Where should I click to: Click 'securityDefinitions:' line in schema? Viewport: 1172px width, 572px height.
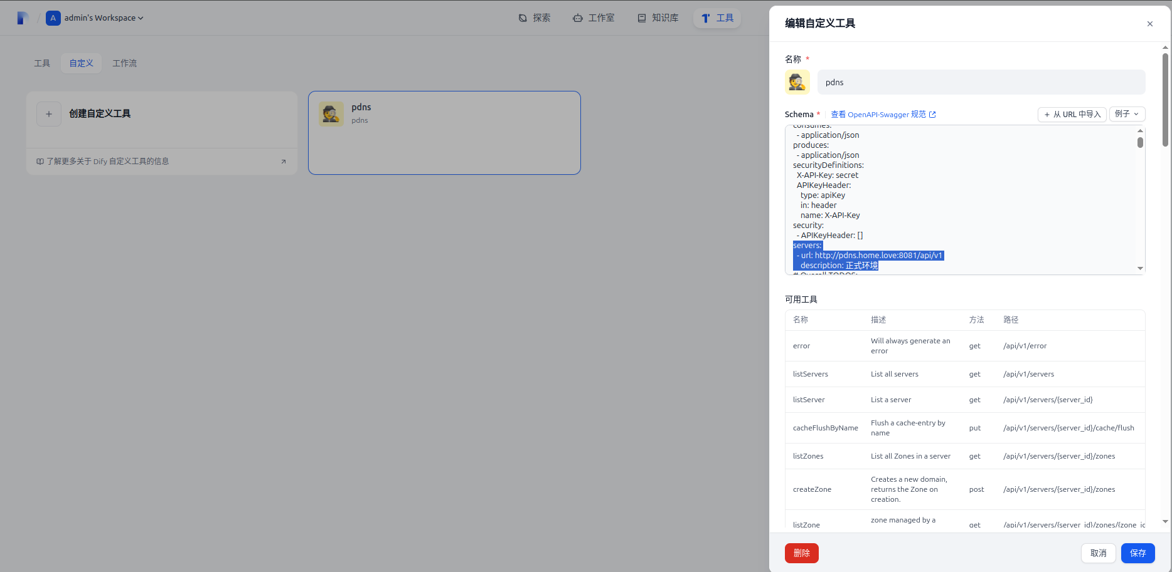point(828,165)
